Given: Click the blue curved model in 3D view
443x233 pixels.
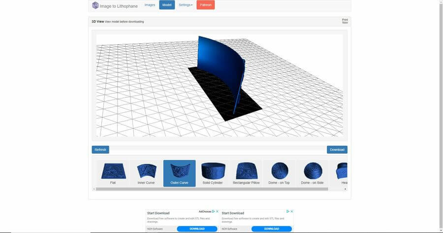Looking at the screenshot, I should [x=217, y=64].
